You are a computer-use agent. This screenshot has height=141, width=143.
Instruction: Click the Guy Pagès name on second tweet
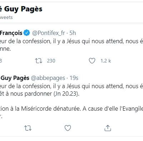click(x=15, y=78)
